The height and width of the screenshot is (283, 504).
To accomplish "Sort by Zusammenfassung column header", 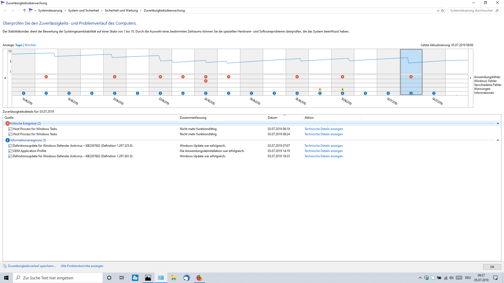I will click(x=222, y=118).
